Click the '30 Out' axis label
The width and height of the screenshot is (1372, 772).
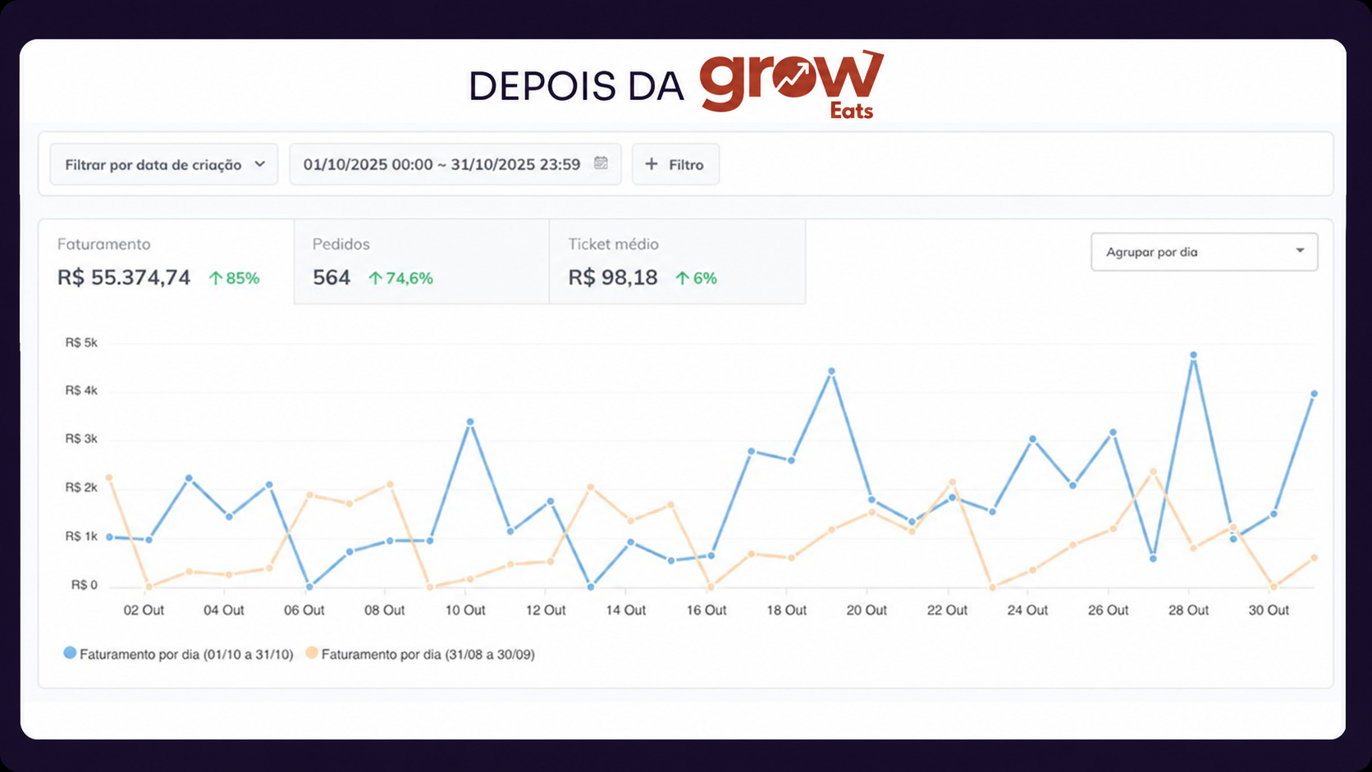coord(1269,610)
